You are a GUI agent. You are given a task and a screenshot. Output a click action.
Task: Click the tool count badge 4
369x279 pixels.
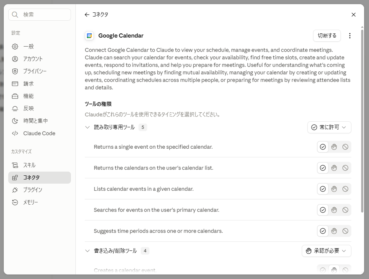pyautogui.click(x=145, y=251)
